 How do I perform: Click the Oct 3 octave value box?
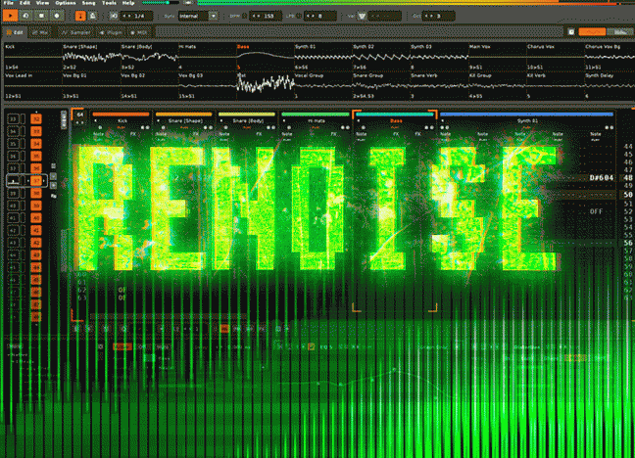pyautogui.click(x=438, y=16)
